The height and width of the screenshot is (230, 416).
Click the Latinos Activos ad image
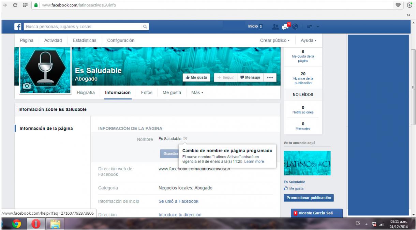point(307,163)
